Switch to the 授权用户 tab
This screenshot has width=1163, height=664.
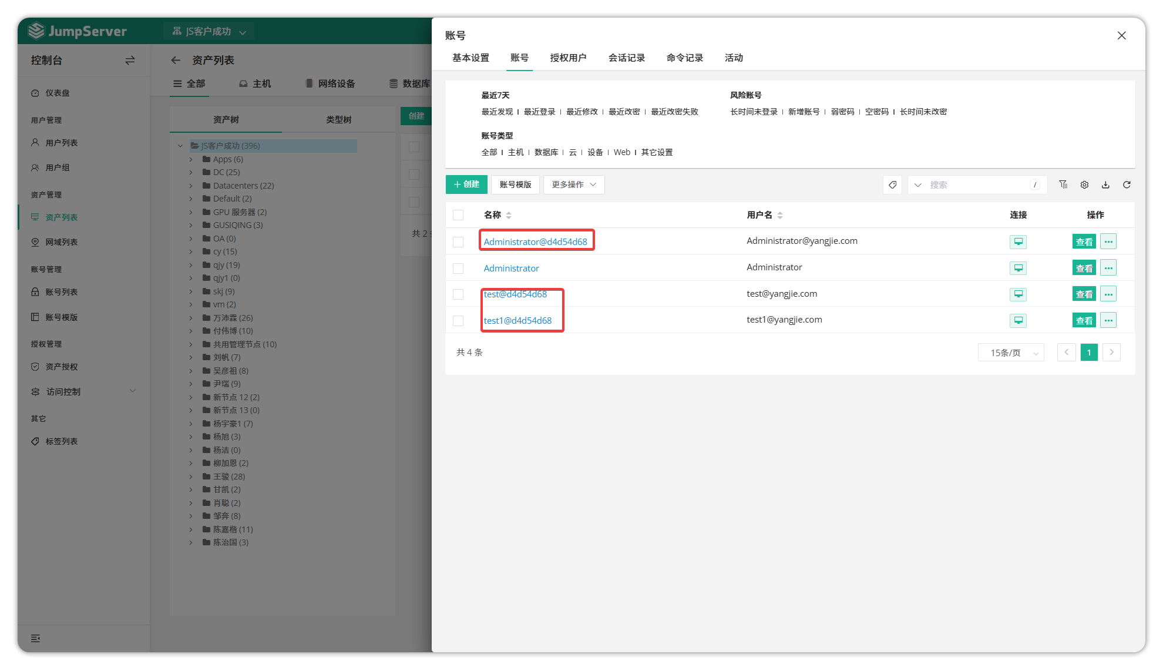click(x=567, y=58)
